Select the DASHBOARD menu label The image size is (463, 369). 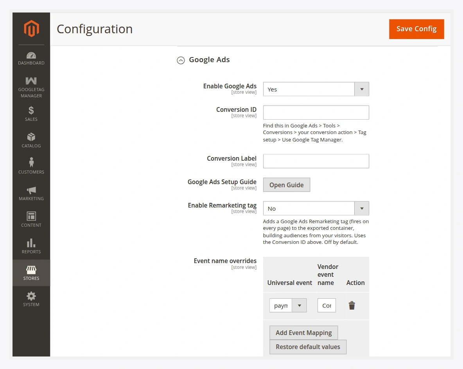[x=31, y=63]
